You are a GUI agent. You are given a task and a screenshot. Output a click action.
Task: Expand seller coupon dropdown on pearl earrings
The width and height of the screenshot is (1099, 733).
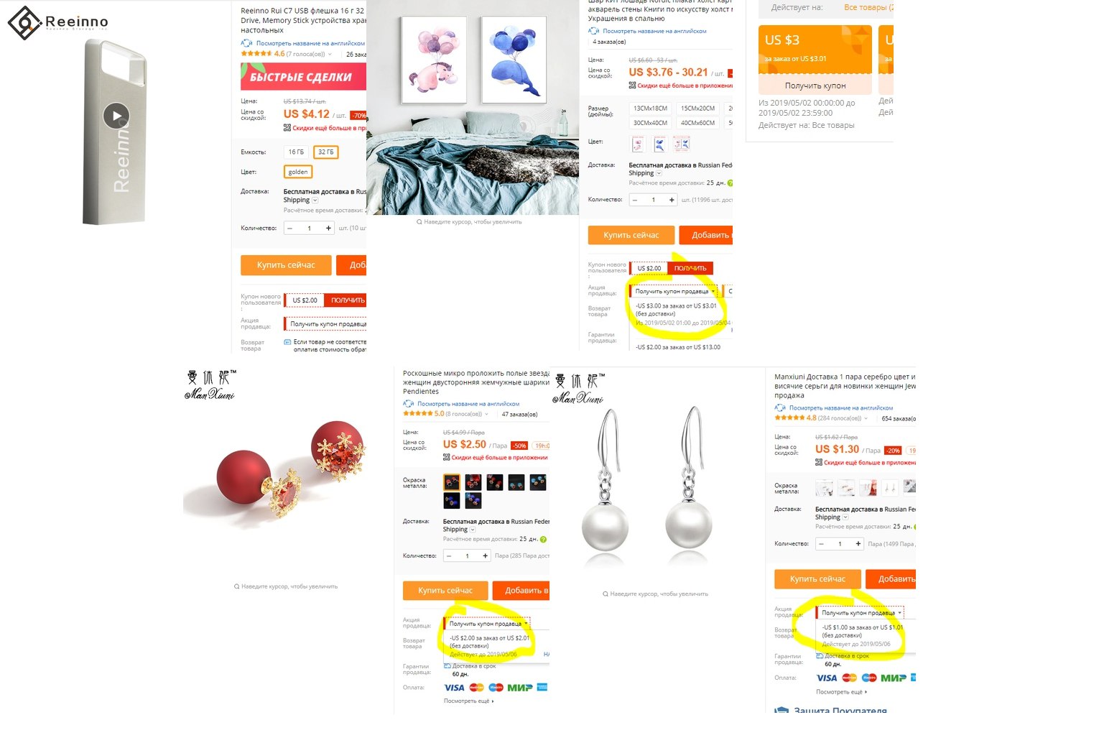(x=860, y=613)
